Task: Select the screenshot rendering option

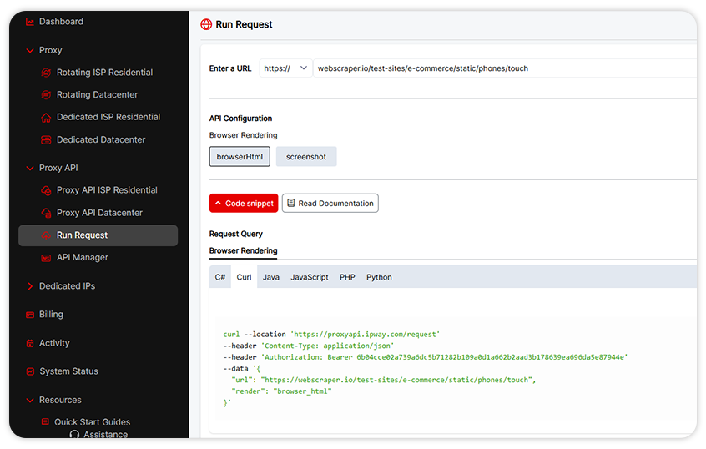Action: coord(306,157)
